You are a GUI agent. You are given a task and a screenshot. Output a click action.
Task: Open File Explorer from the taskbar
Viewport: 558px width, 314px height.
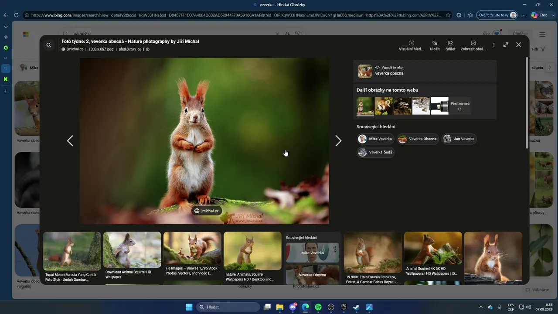[x=280, y=307]
